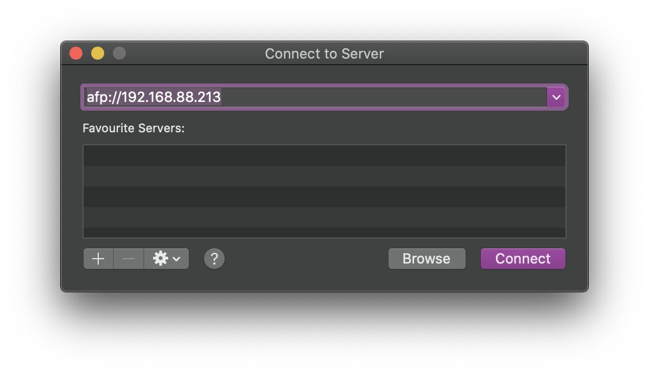The width and height of the screenshot is (649, 372).
Task: Click the Browse button
Action: (427, 259)
